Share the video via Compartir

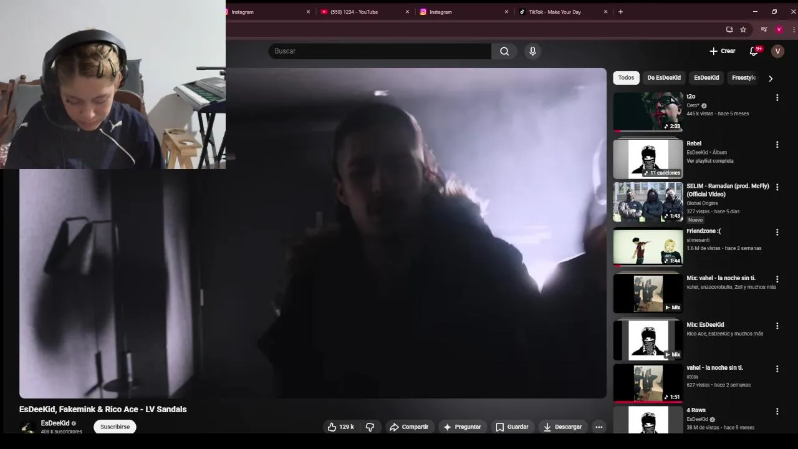tap(409, 427)
